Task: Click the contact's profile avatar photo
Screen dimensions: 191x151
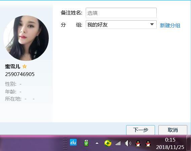Action: (26, 38)
